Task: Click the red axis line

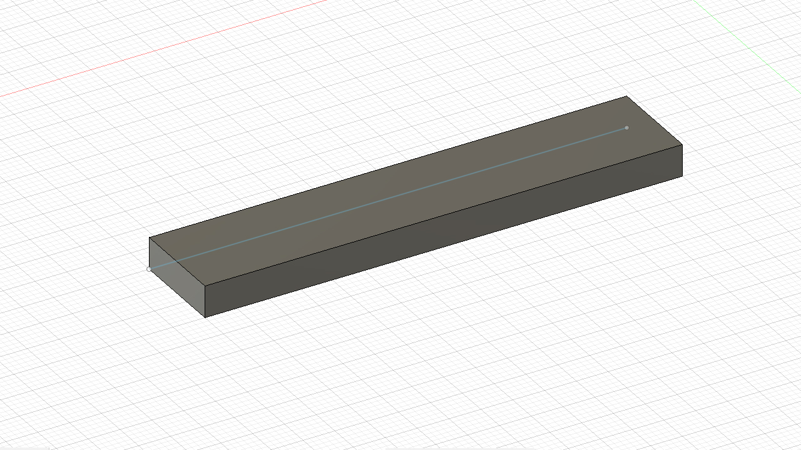Action: [163, 49]
